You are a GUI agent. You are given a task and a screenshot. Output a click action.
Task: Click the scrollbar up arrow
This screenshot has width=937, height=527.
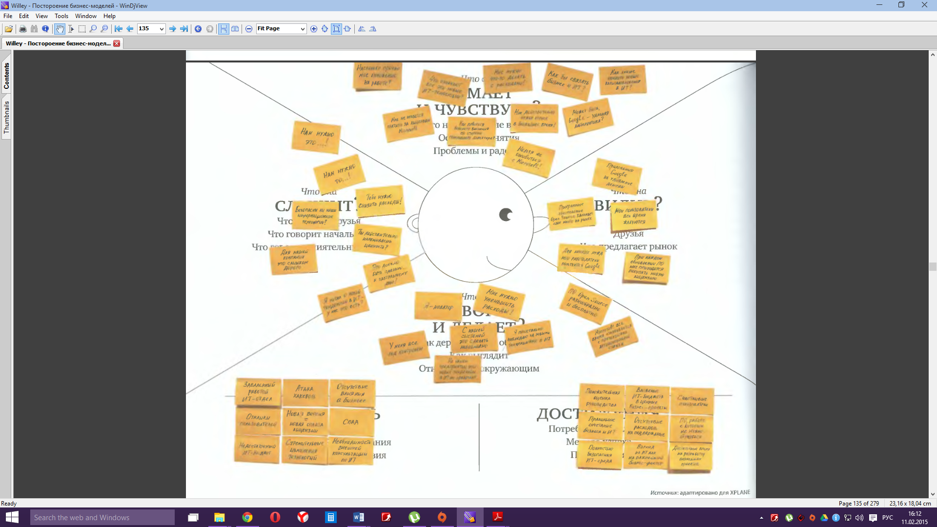tap(933, 55)
